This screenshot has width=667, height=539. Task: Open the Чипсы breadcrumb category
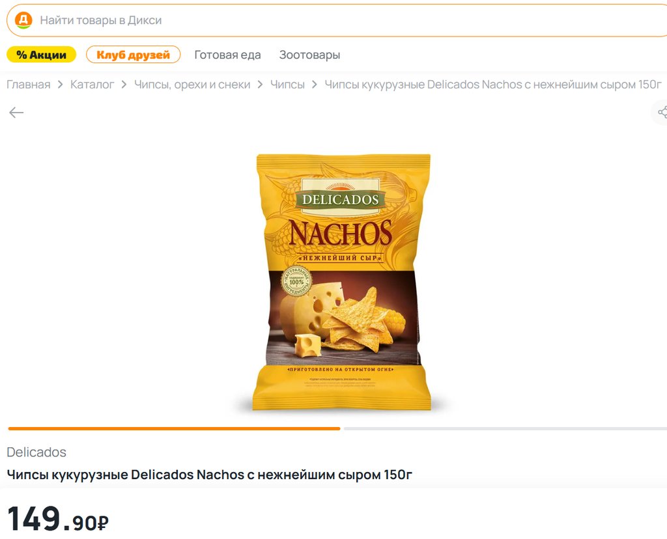[287, 85]
